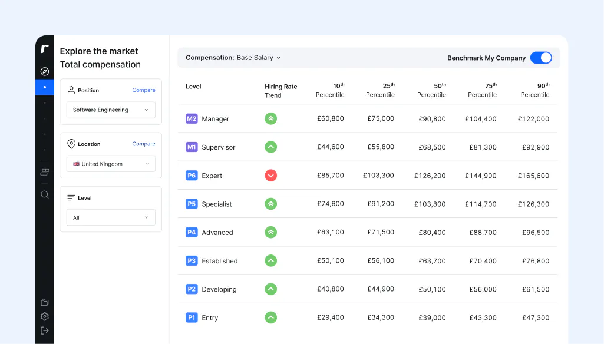604x344 pixels.
Task: Click the 25th Percentile column header
Action: click(x=380, y=90)
